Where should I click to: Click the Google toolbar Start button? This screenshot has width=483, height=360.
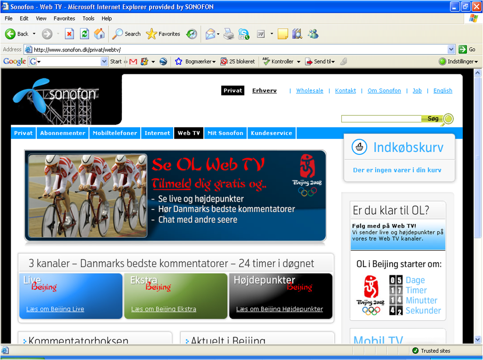click(x=116, y=61)
